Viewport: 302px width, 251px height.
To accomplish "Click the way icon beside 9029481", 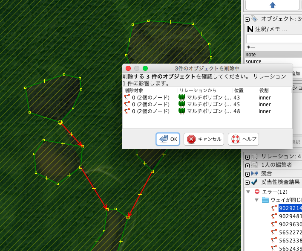I will click(x=274, y=216).
